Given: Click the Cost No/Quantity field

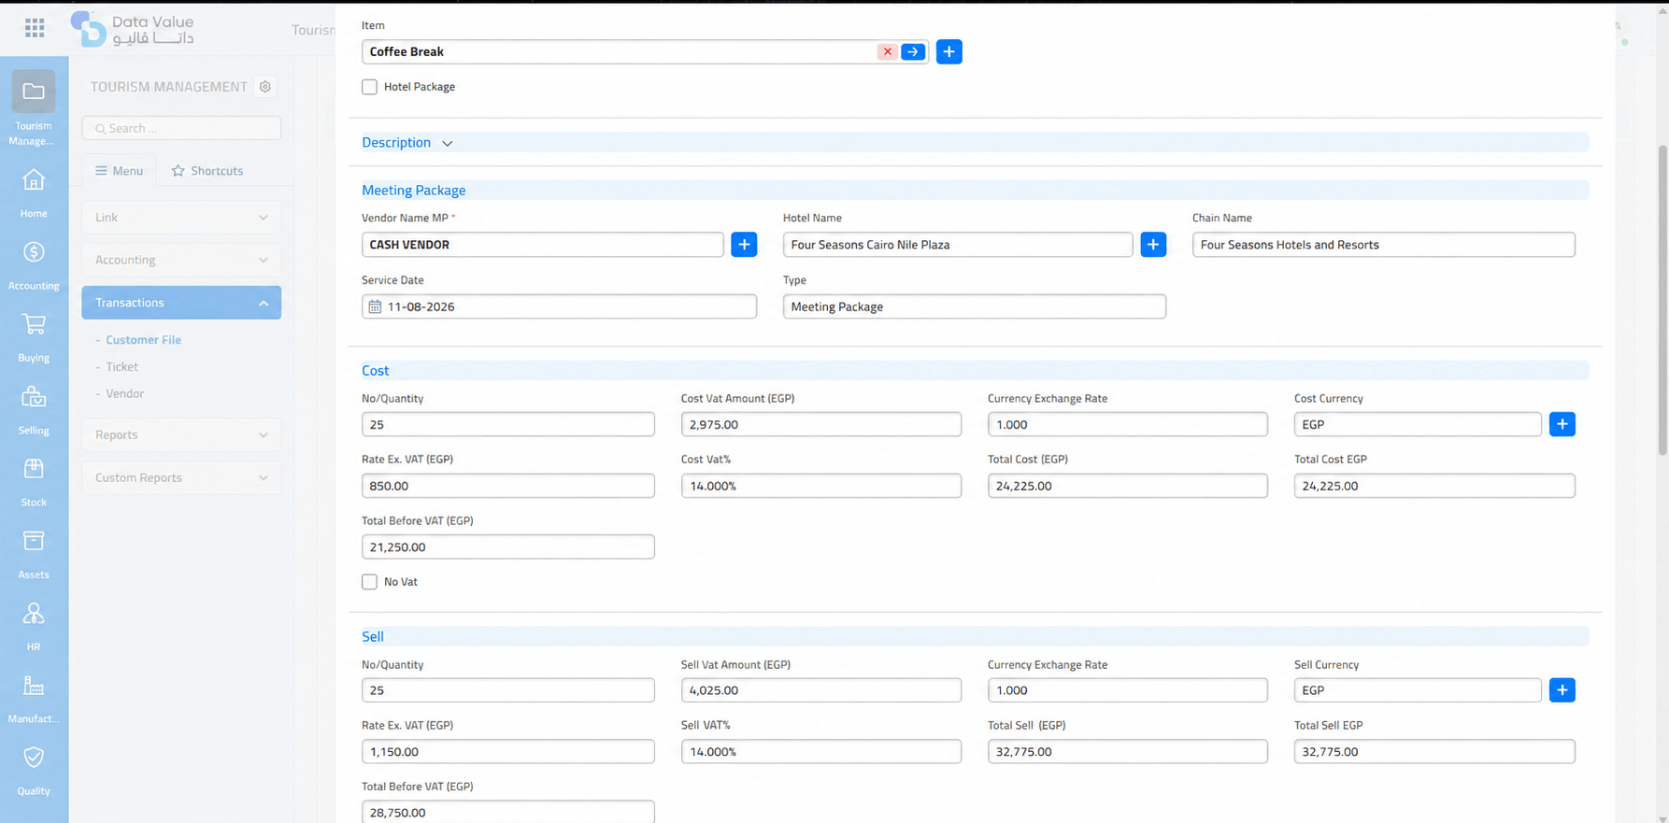Looking at the screenshot, I should [508, 424].
